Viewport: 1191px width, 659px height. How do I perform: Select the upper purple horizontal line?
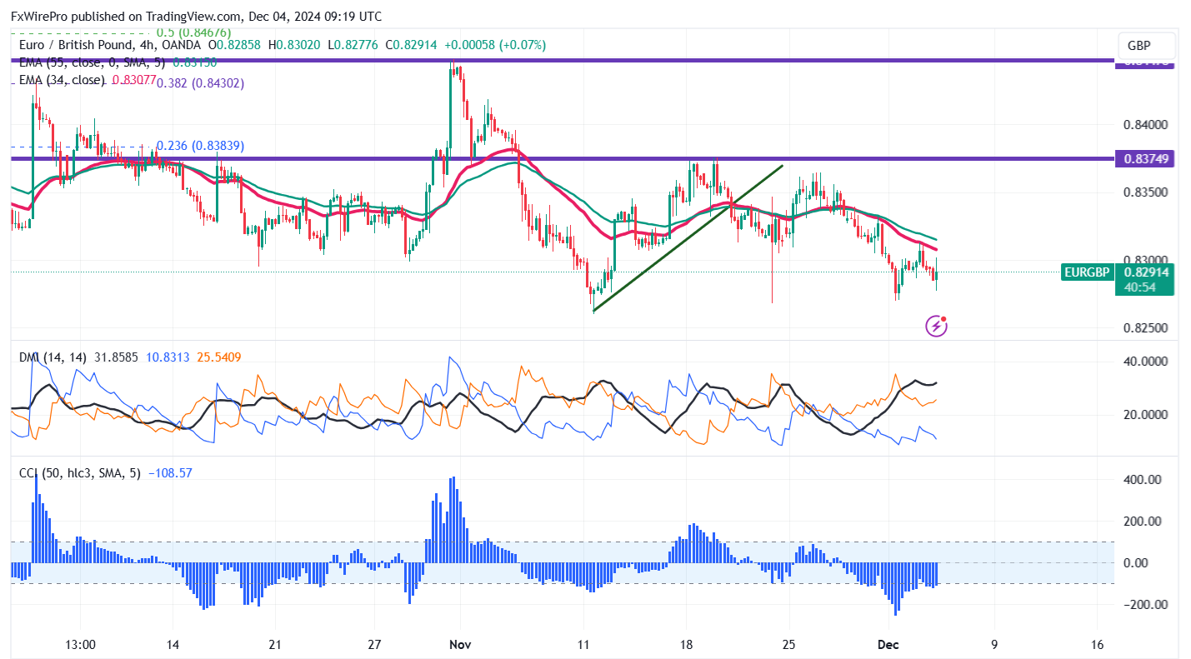(x=563, y=60)
